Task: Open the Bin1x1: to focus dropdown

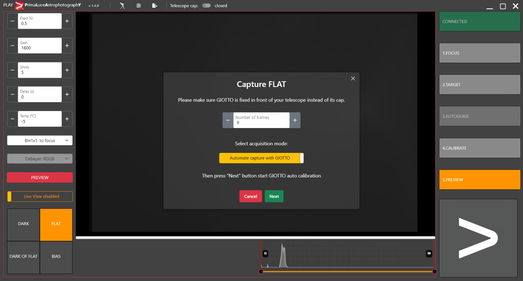Action: pos(40,140)
